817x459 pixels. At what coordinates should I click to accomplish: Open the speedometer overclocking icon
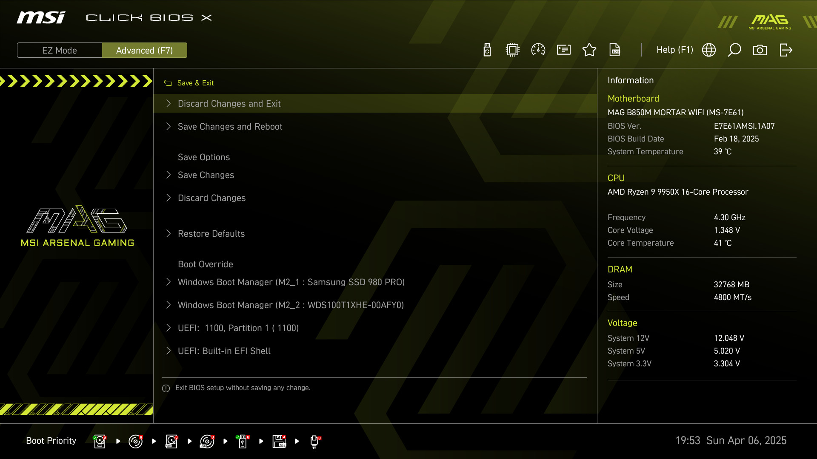[x=538, y=50]
